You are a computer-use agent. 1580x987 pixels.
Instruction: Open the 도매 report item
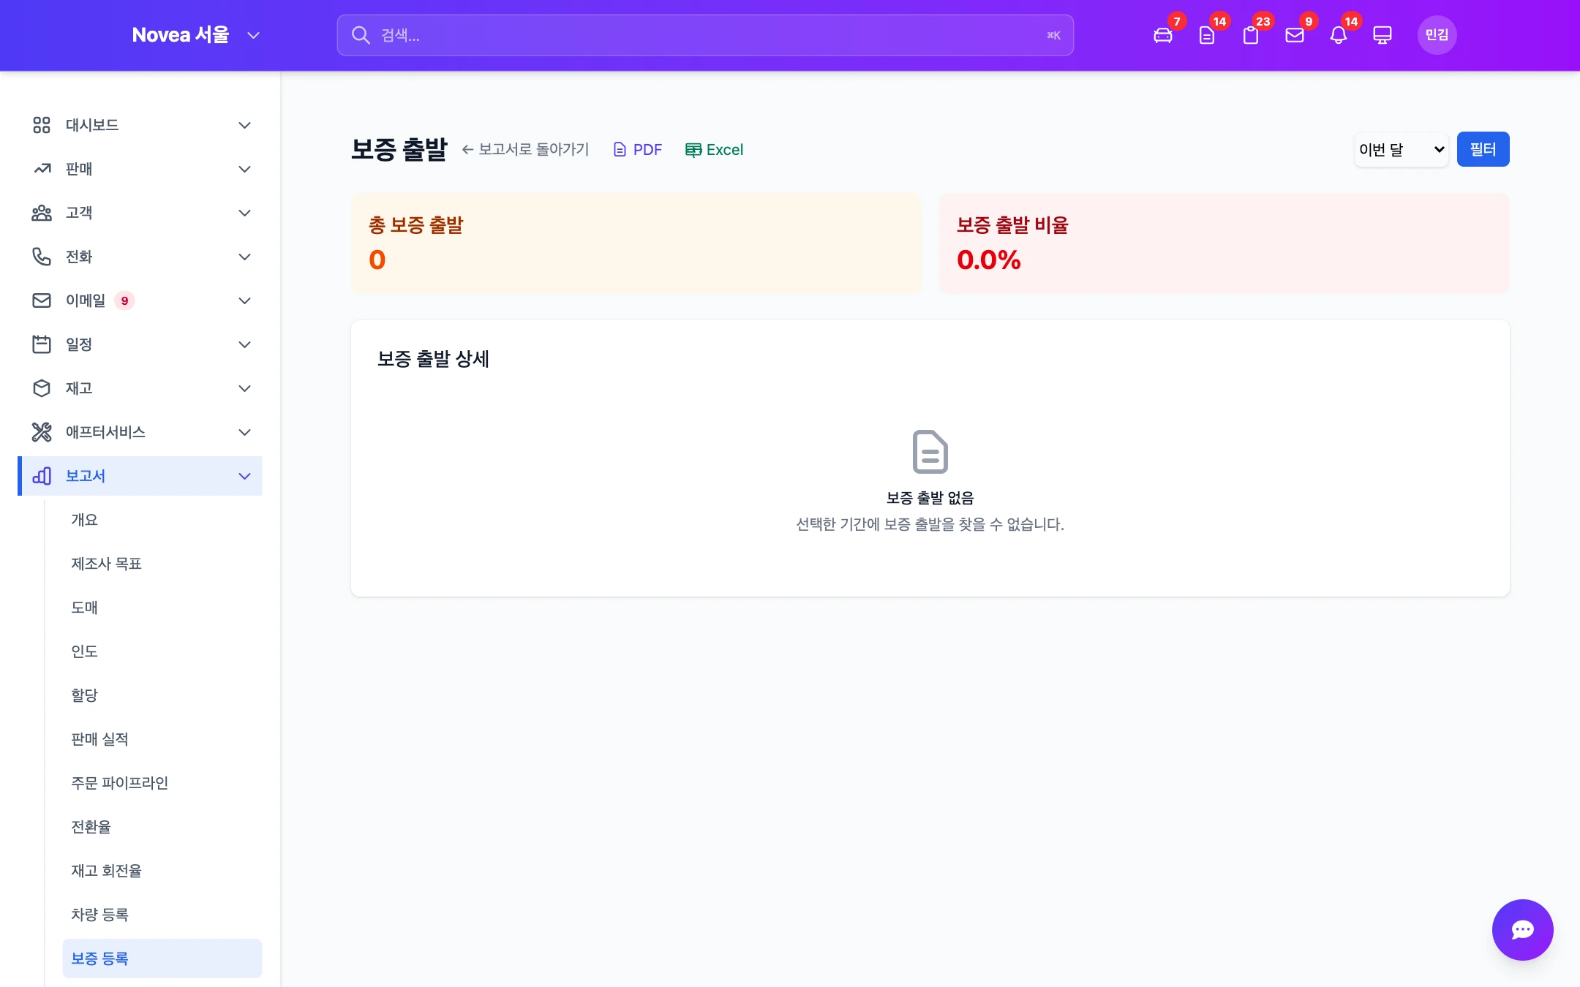pyautogui.click(x=162, y=608)
